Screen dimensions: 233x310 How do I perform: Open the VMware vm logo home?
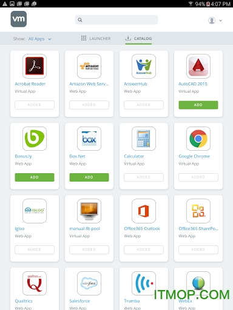pos(19,19)
